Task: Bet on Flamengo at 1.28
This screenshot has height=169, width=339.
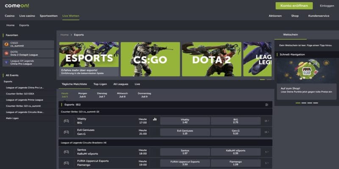Action: [236, 163]
